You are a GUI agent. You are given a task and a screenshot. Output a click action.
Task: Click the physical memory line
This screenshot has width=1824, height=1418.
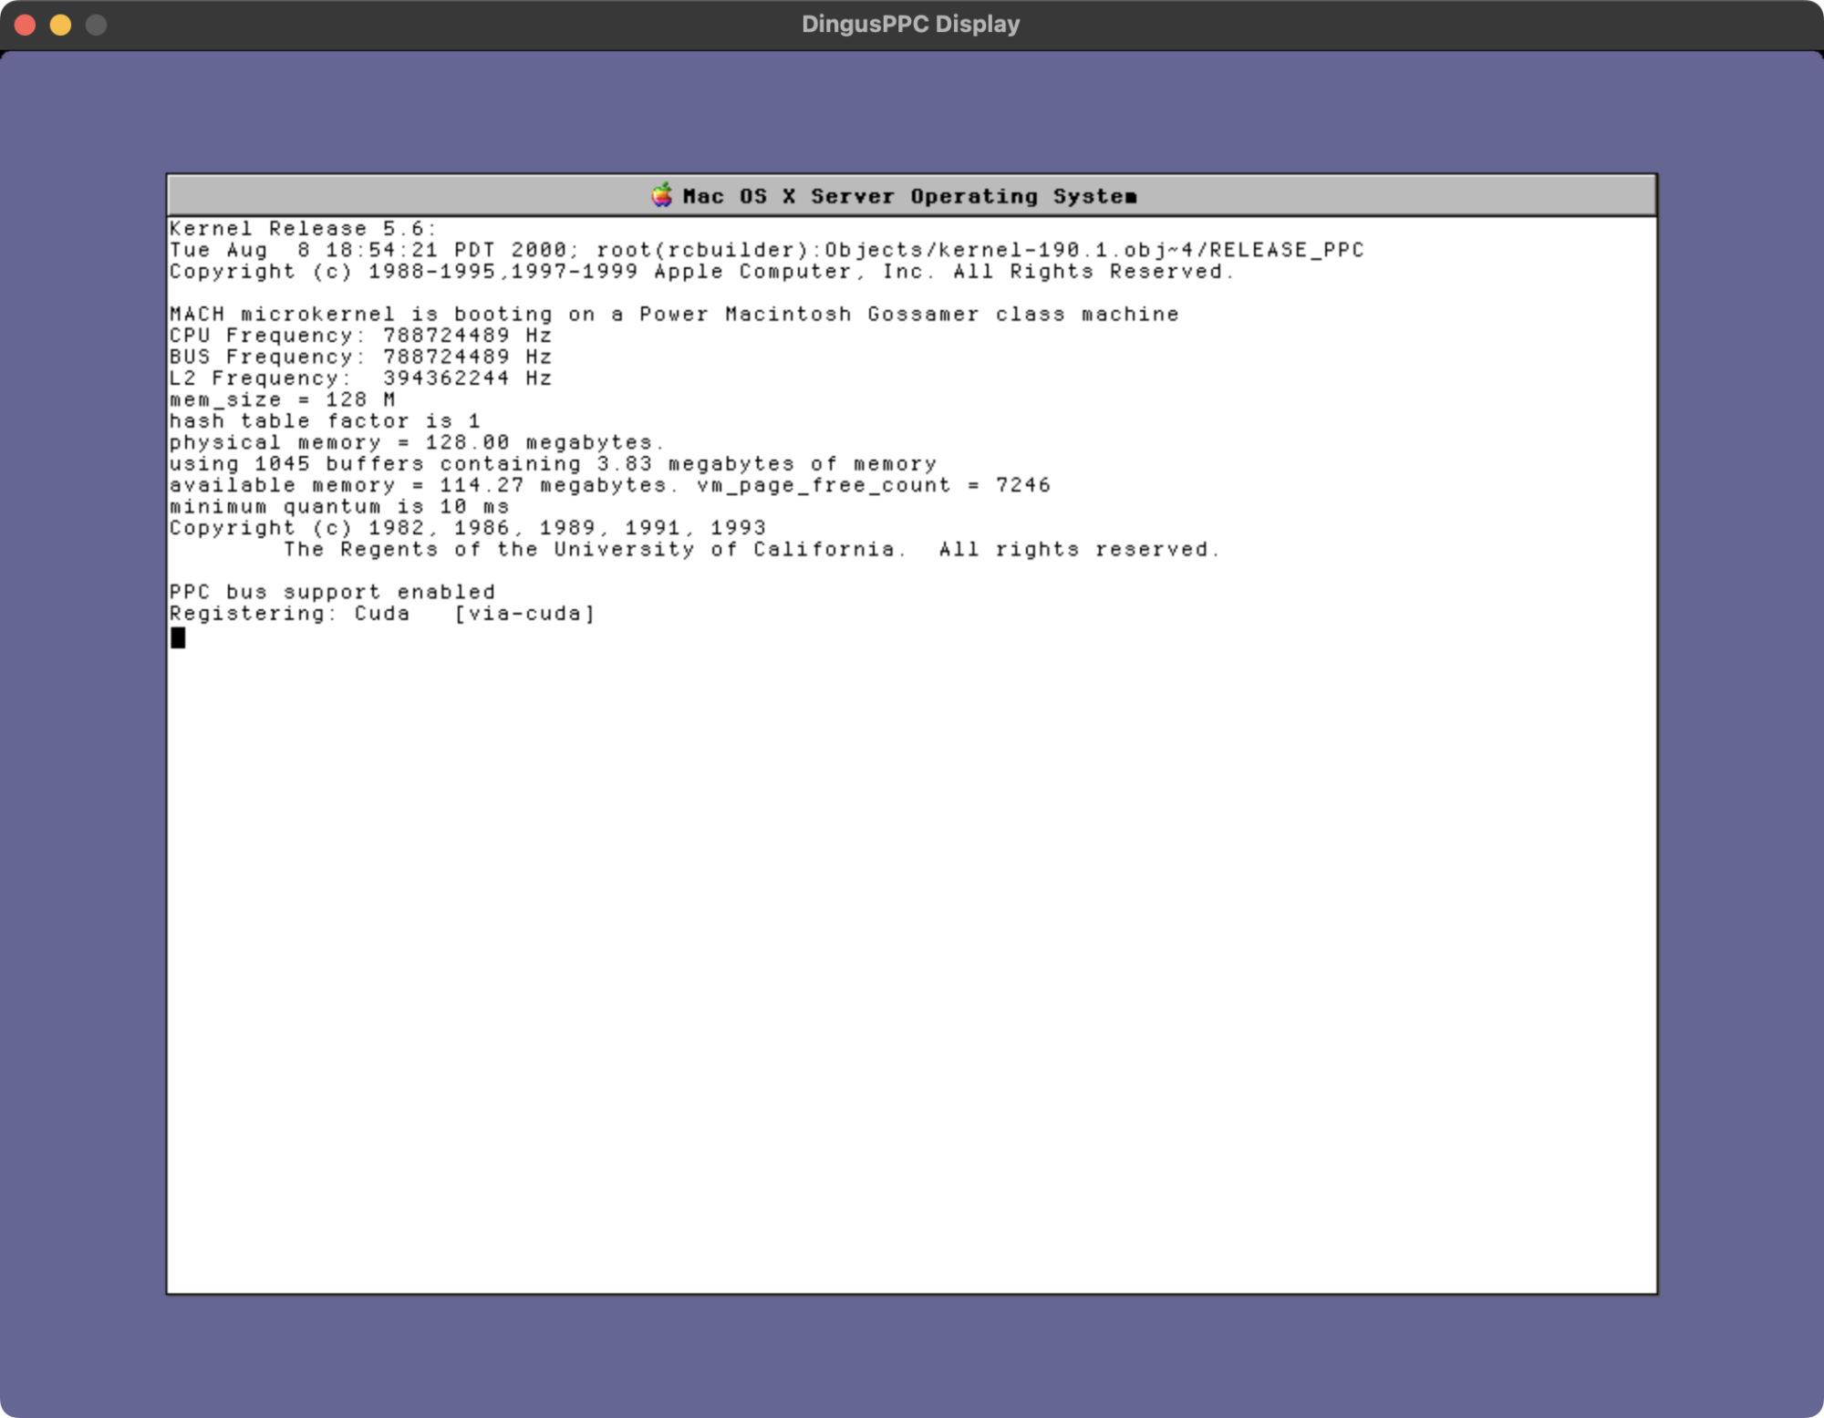(416, 442)
